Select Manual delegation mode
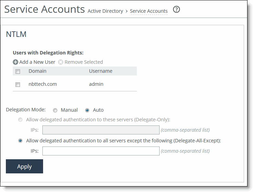Screen dimensions: 253x192 click(55, 110)
